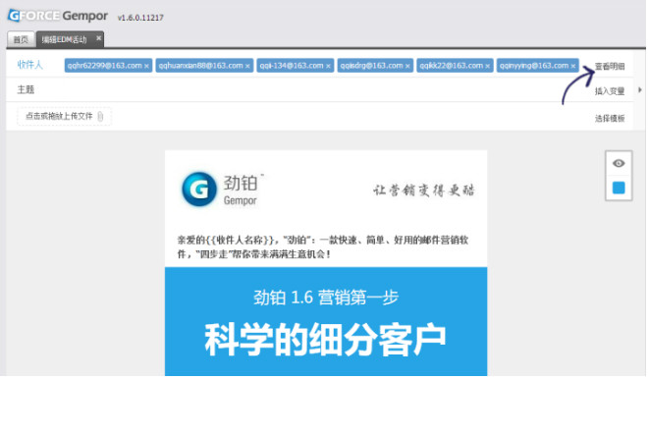The height and width of the screenshot is (434, 648).
Task: Pick the blue color swatch
Action: coord(619,189)
